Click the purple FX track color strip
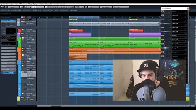The width and height of the screenshot is (196, 110). point(19,35)
